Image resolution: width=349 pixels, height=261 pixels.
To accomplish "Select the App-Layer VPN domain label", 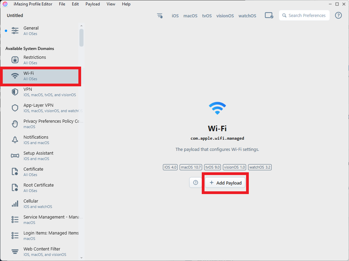I will 38,105.
